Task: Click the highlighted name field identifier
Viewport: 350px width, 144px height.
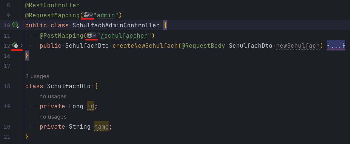Action: pyautogui.click(x=101, y=127)
